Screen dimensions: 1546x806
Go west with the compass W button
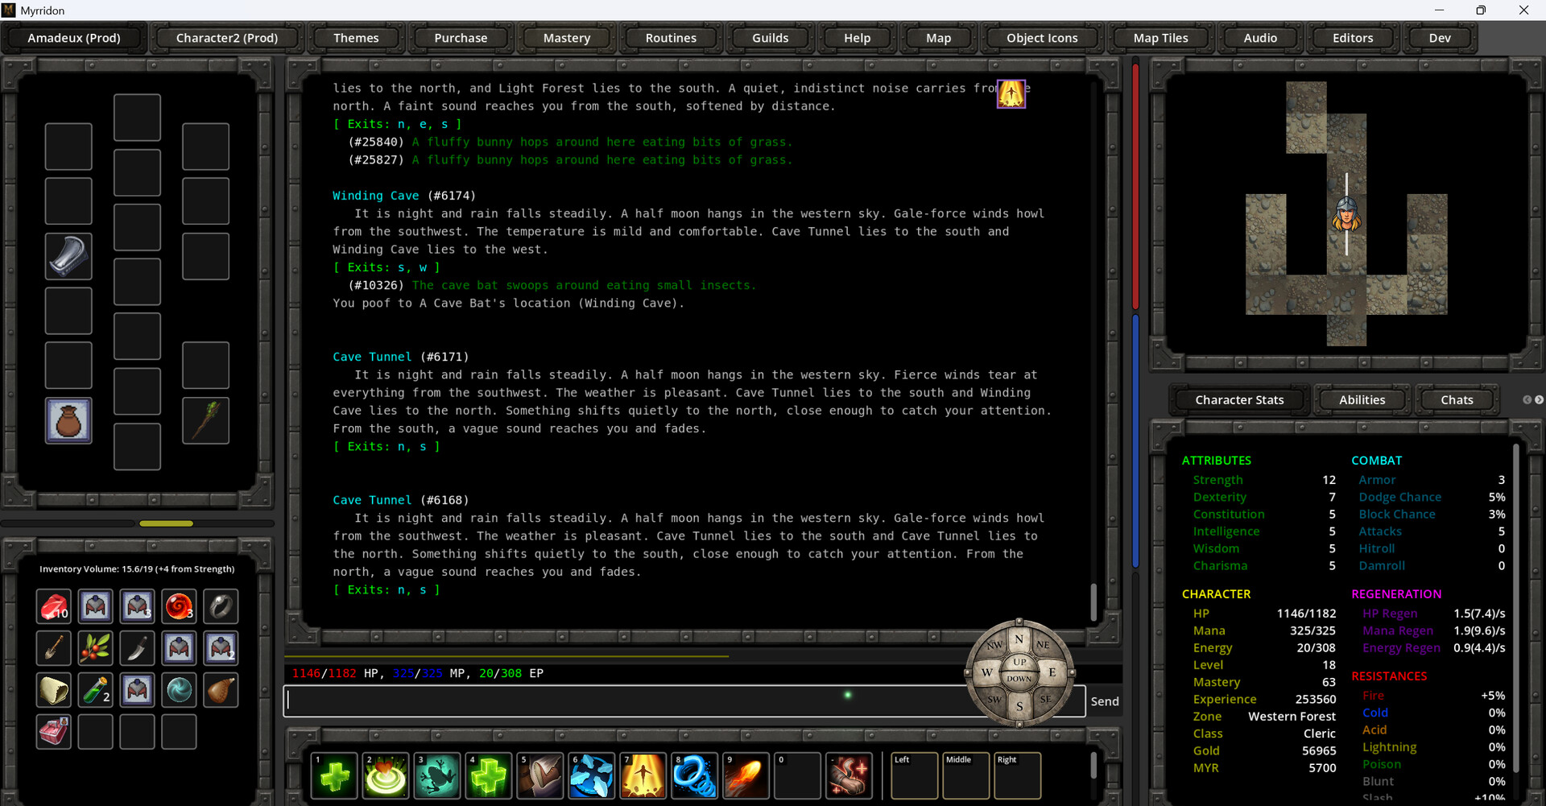pyautogui.click(x=986, y=672)
